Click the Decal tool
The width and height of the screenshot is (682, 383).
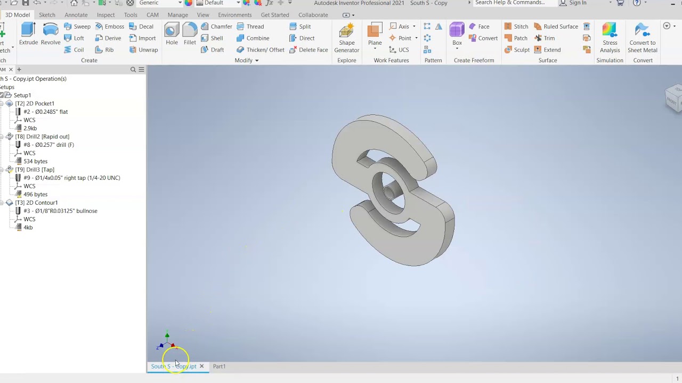[141, 27]
